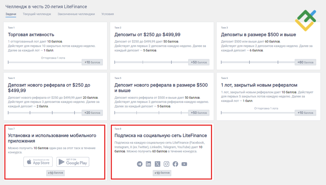Click title Депозит нового реферала от $250

pos(49,88)
